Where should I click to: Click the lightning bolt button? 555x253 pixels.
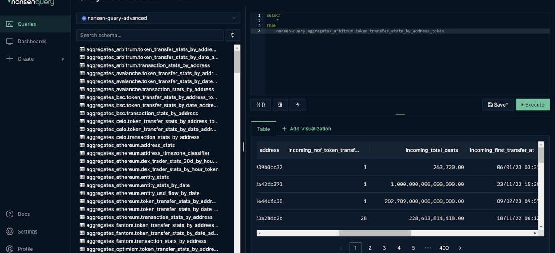(x=298, y=104)
